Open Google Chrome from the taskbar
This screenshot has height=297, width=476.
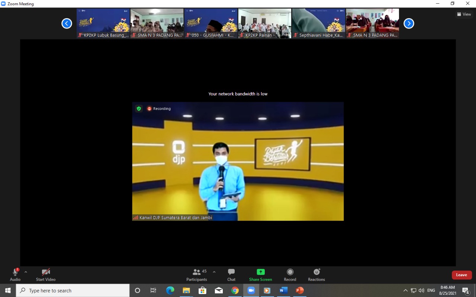point(235,290)
